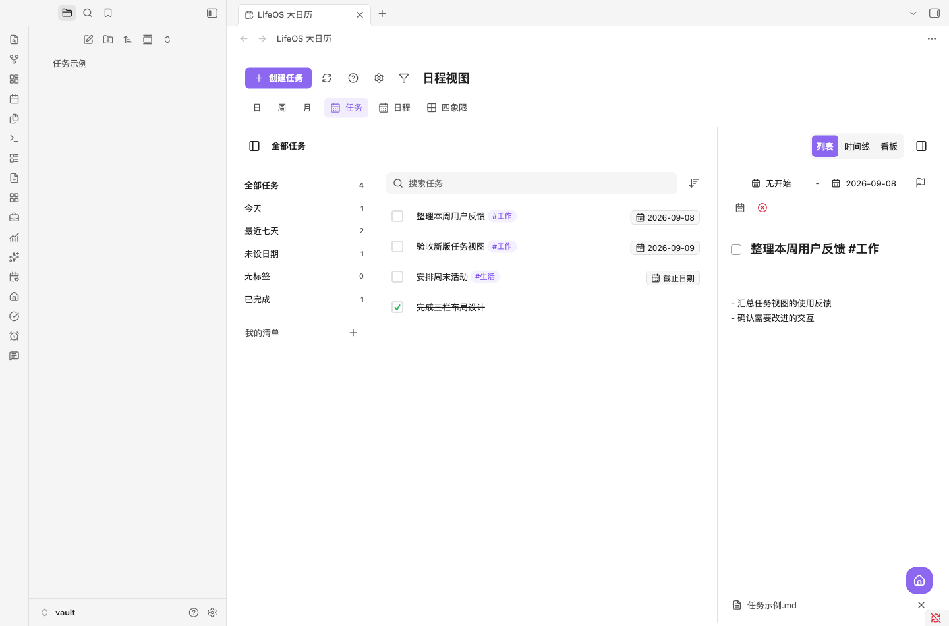The width and height of the screenshot is (949, 626).
Task: Open calendar settings gear in toolbar
Action: [x=379, y=78]
